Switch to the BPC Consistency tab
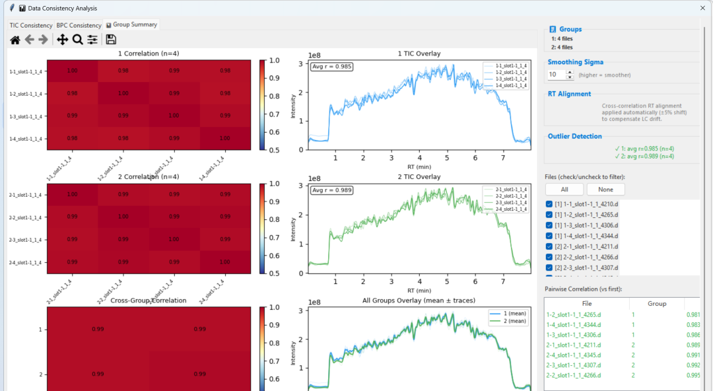Image resolution: width=713 pixels, height=391 pixels. point(79,26)
